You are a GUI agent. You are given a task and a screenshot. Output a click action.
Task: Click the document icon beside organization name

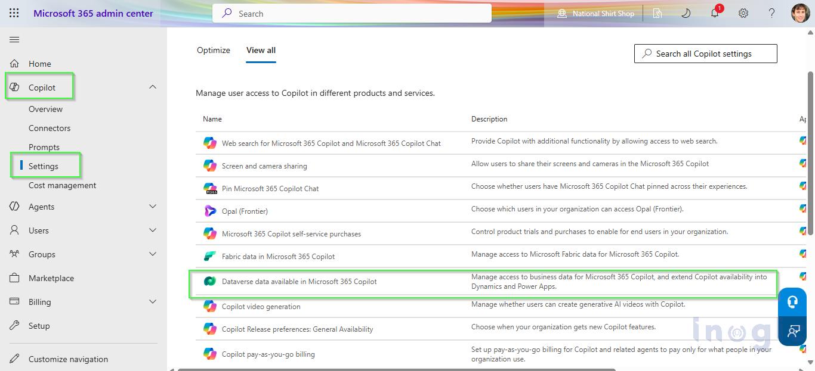pos(657,13)
